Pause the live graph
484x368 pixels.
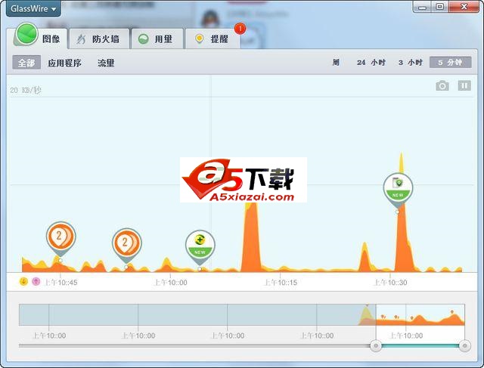tap(464, 85)
